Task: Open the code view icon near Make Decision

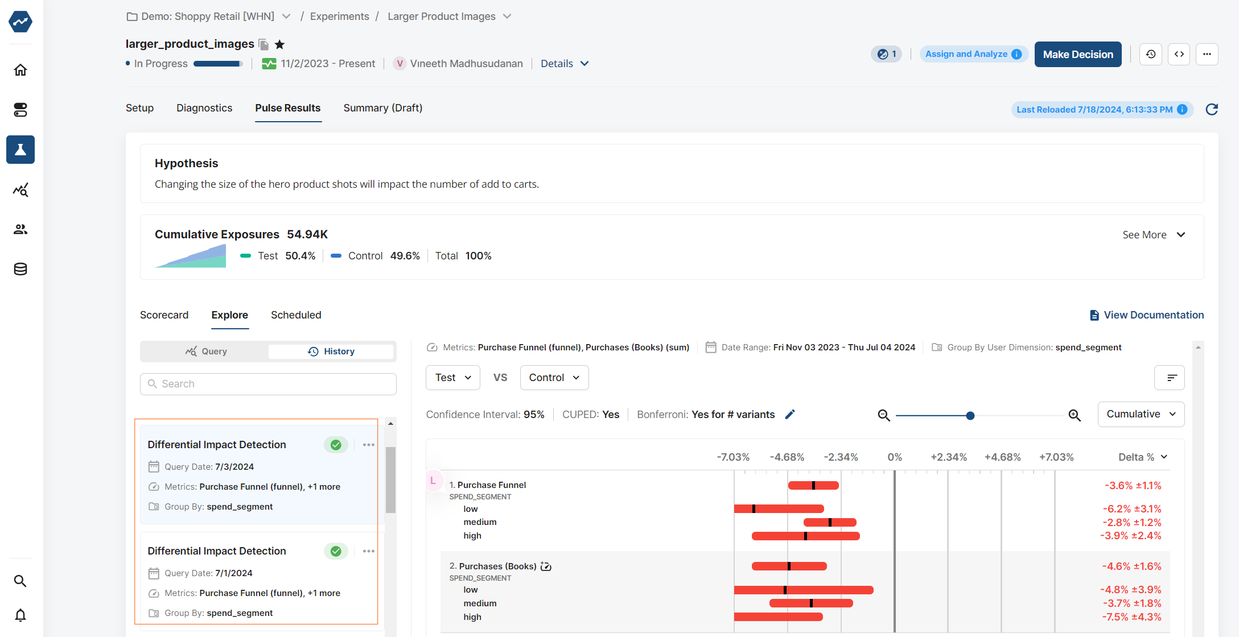Action: (x=1179, y=54)
